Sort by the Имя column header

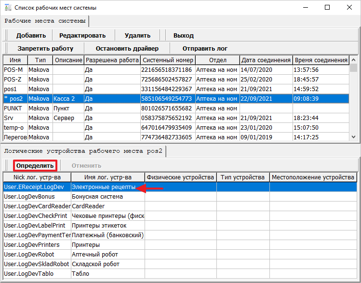15,60
